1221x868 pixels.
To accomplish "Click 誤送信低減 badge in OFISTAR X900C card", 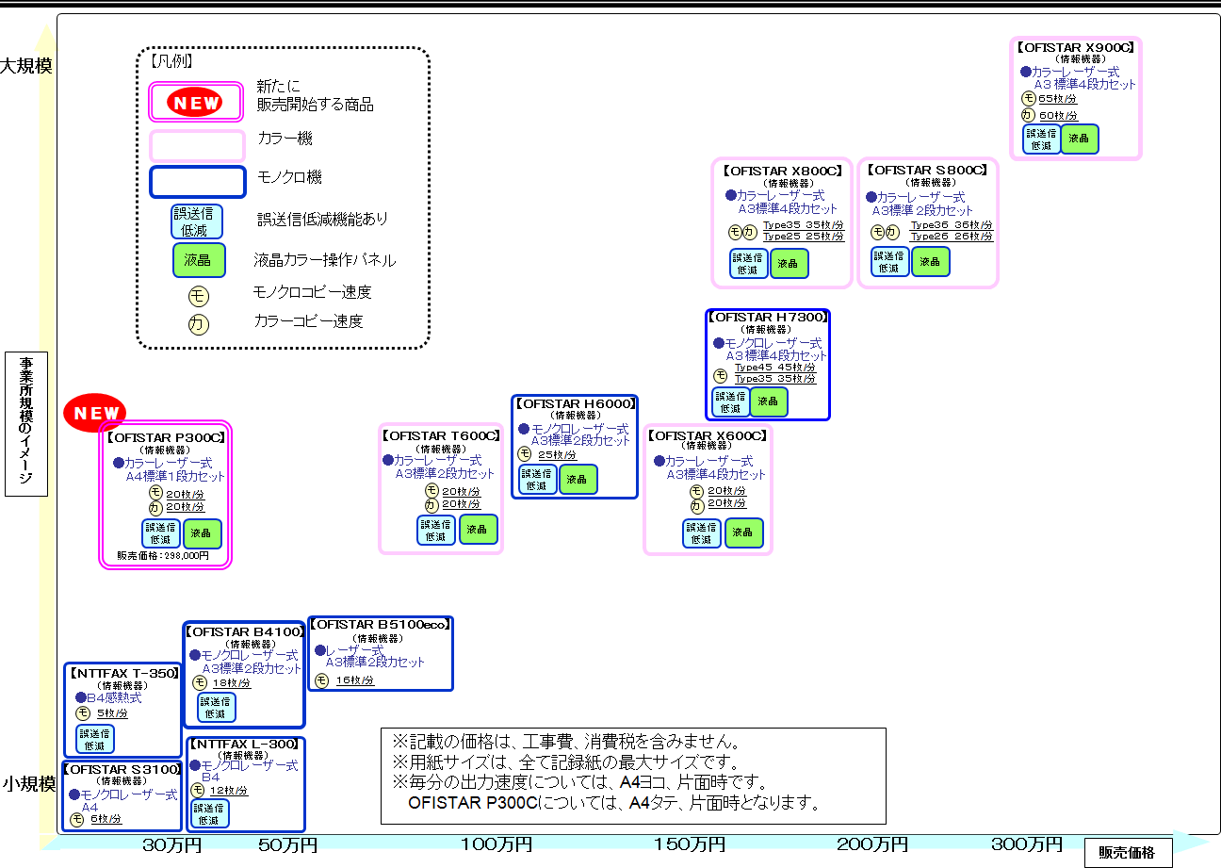I will [1041, 139].
